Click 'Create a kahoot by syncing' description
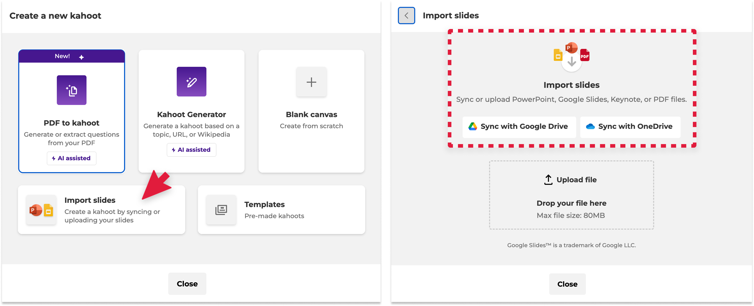 coord(112,216)
